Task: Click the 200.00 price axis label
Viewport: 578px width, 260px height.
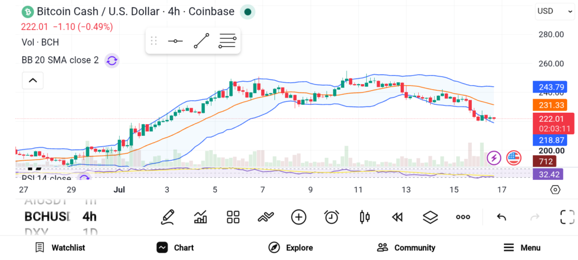Action: tap(551, 151)
